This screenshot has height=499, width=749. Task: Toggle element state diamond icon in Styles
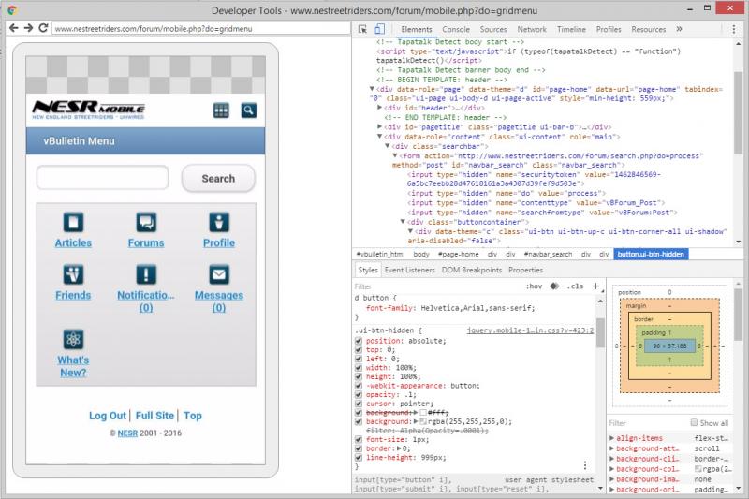tap(554, 286)
